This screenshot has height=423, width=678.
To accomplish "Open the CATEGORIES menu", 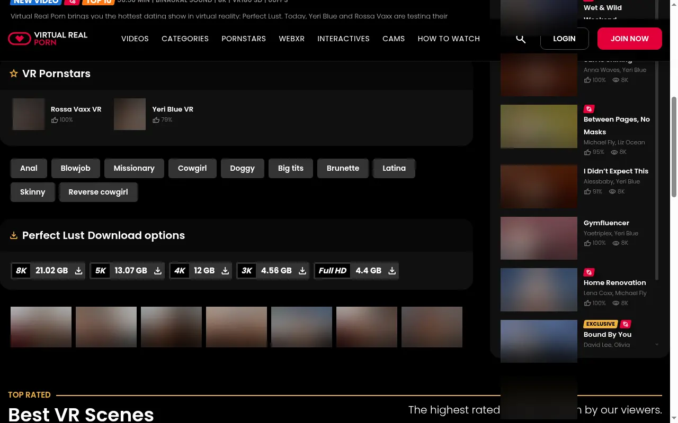I will click(185, 39).
